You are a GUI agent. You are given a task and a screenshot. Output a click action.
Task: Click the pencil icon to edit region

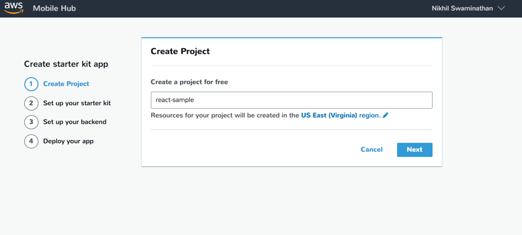386,116
